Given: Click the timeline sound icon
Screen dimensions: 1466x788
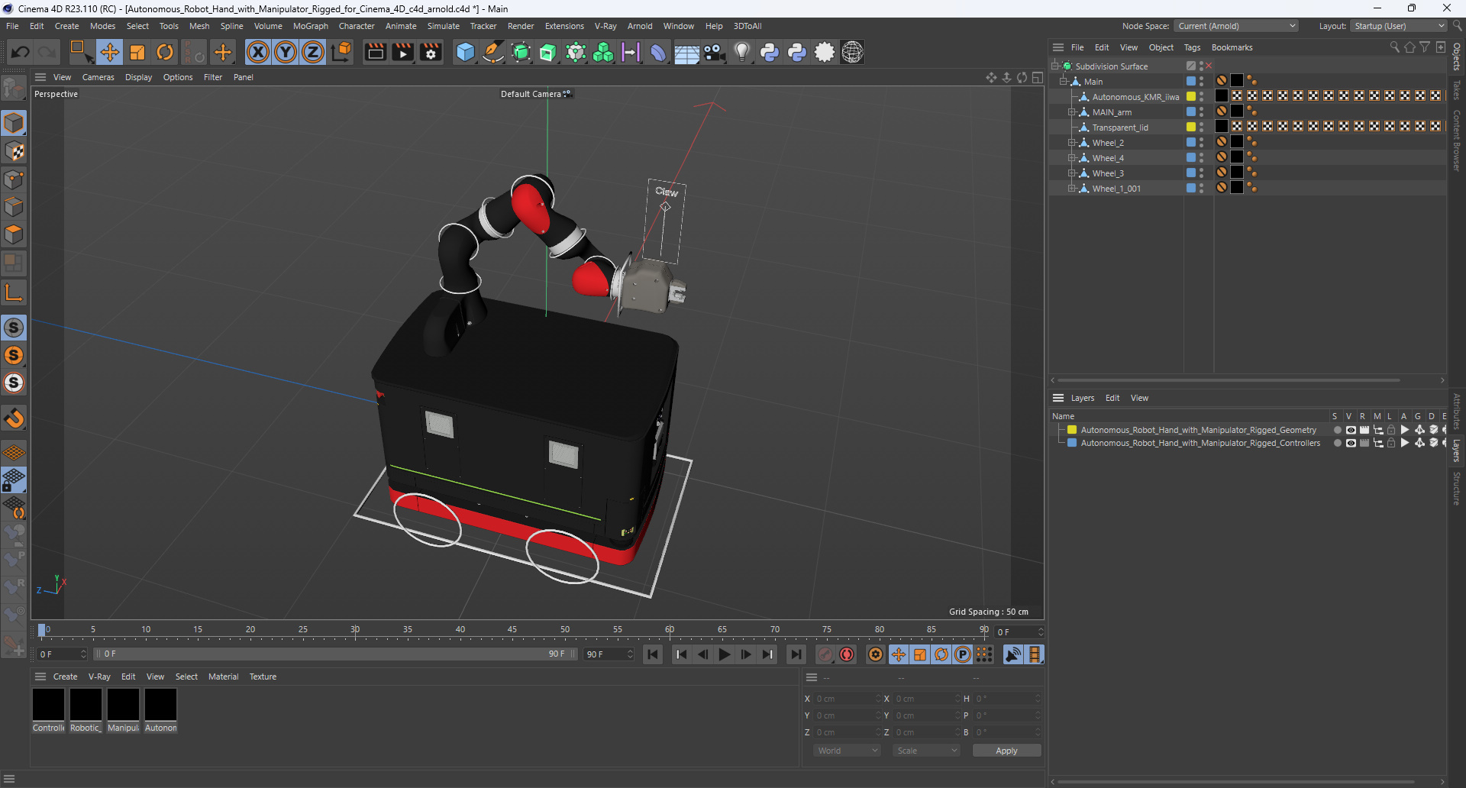Looking at the screenshot, I should pyautogui.click(x=1013, y=654).
